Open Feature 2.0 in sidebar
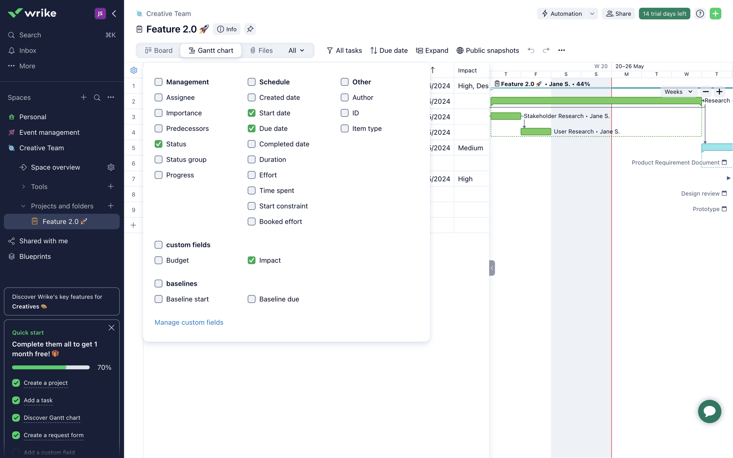733x458 pixels. [62, 221]
